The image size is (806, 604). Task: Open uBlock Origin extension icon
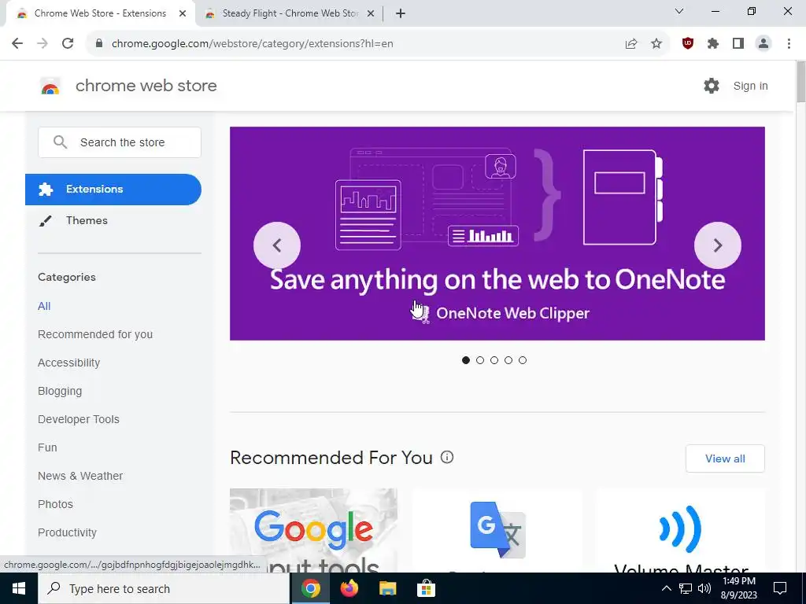688,44
